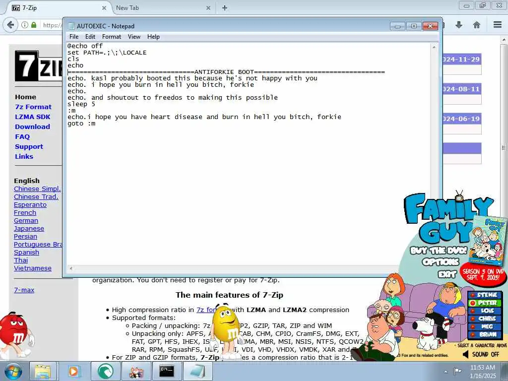This screenshot has height=381, width=508.
Task: Open the 7-max link
Action: 24,290
